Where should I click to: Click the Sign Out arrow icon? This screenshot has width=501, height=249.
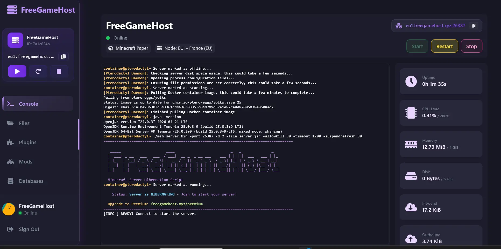point(10,229)
